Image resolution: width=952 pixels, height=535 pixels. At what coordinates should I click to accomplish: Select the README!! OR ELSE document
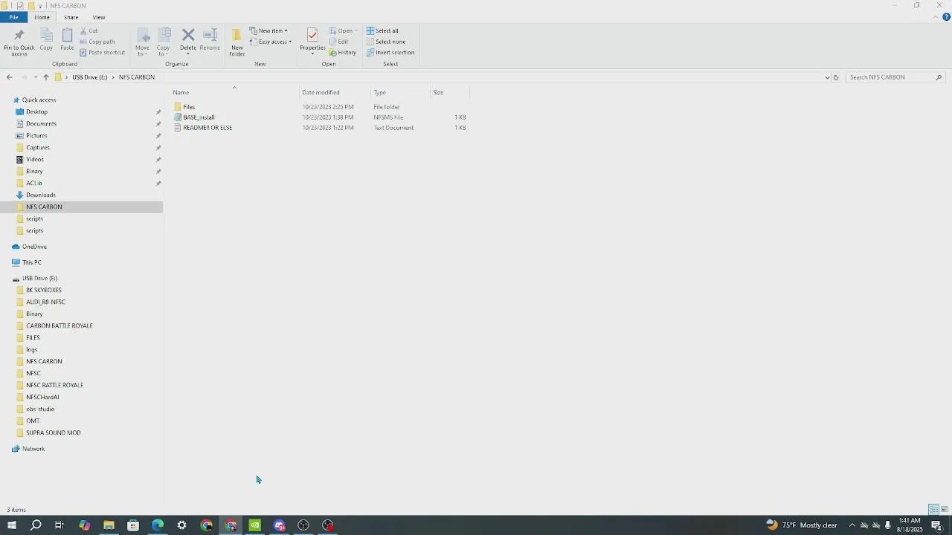pyautogui.click(x=208, y=128)
